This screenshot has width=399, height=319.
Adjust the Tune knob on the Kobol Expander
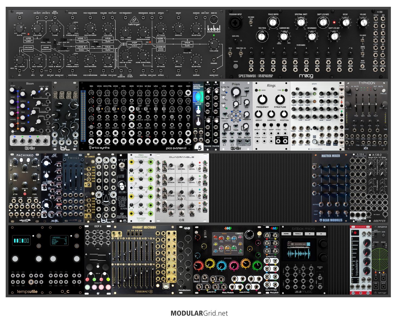tap(55, 28)
